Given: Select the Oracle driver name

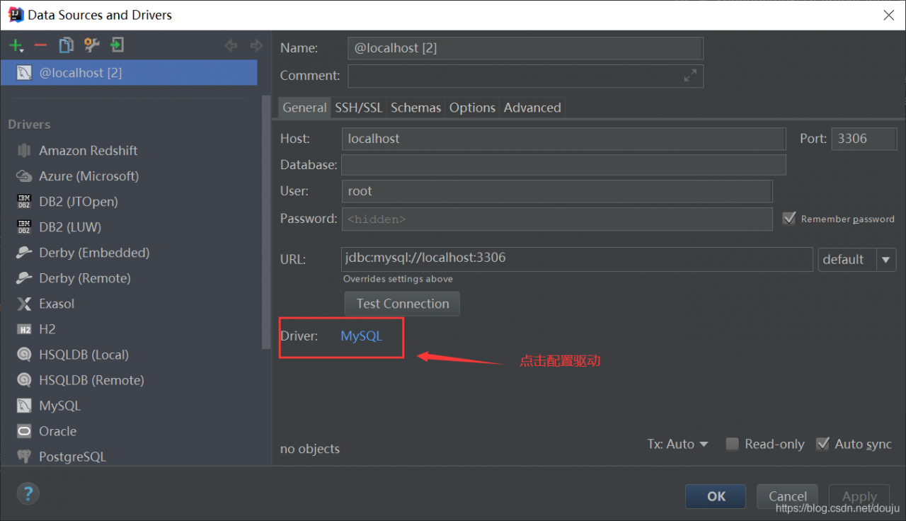Looking at the screenshot, I should coord(58,431).
